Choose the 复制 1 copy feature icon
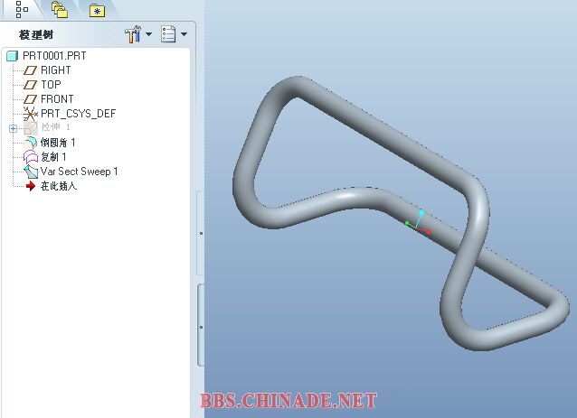This screenshot has width=577, height=418. pyautogui.click(x=30, y=157)
